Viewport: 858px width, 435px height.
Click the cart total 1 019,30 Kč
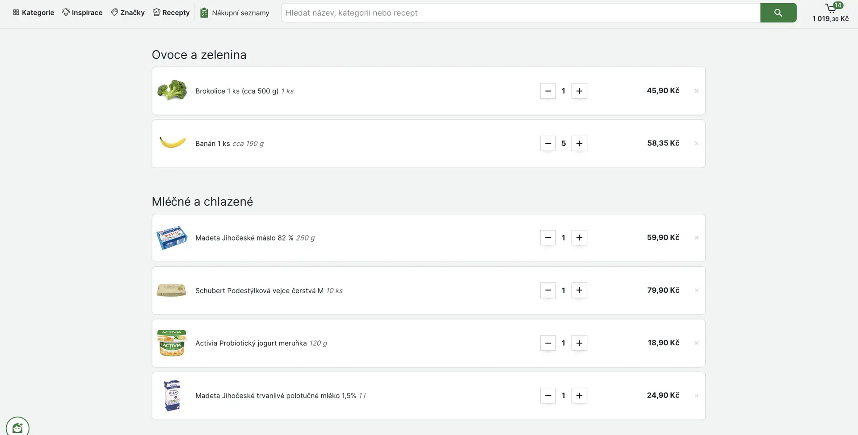[830, 19]
